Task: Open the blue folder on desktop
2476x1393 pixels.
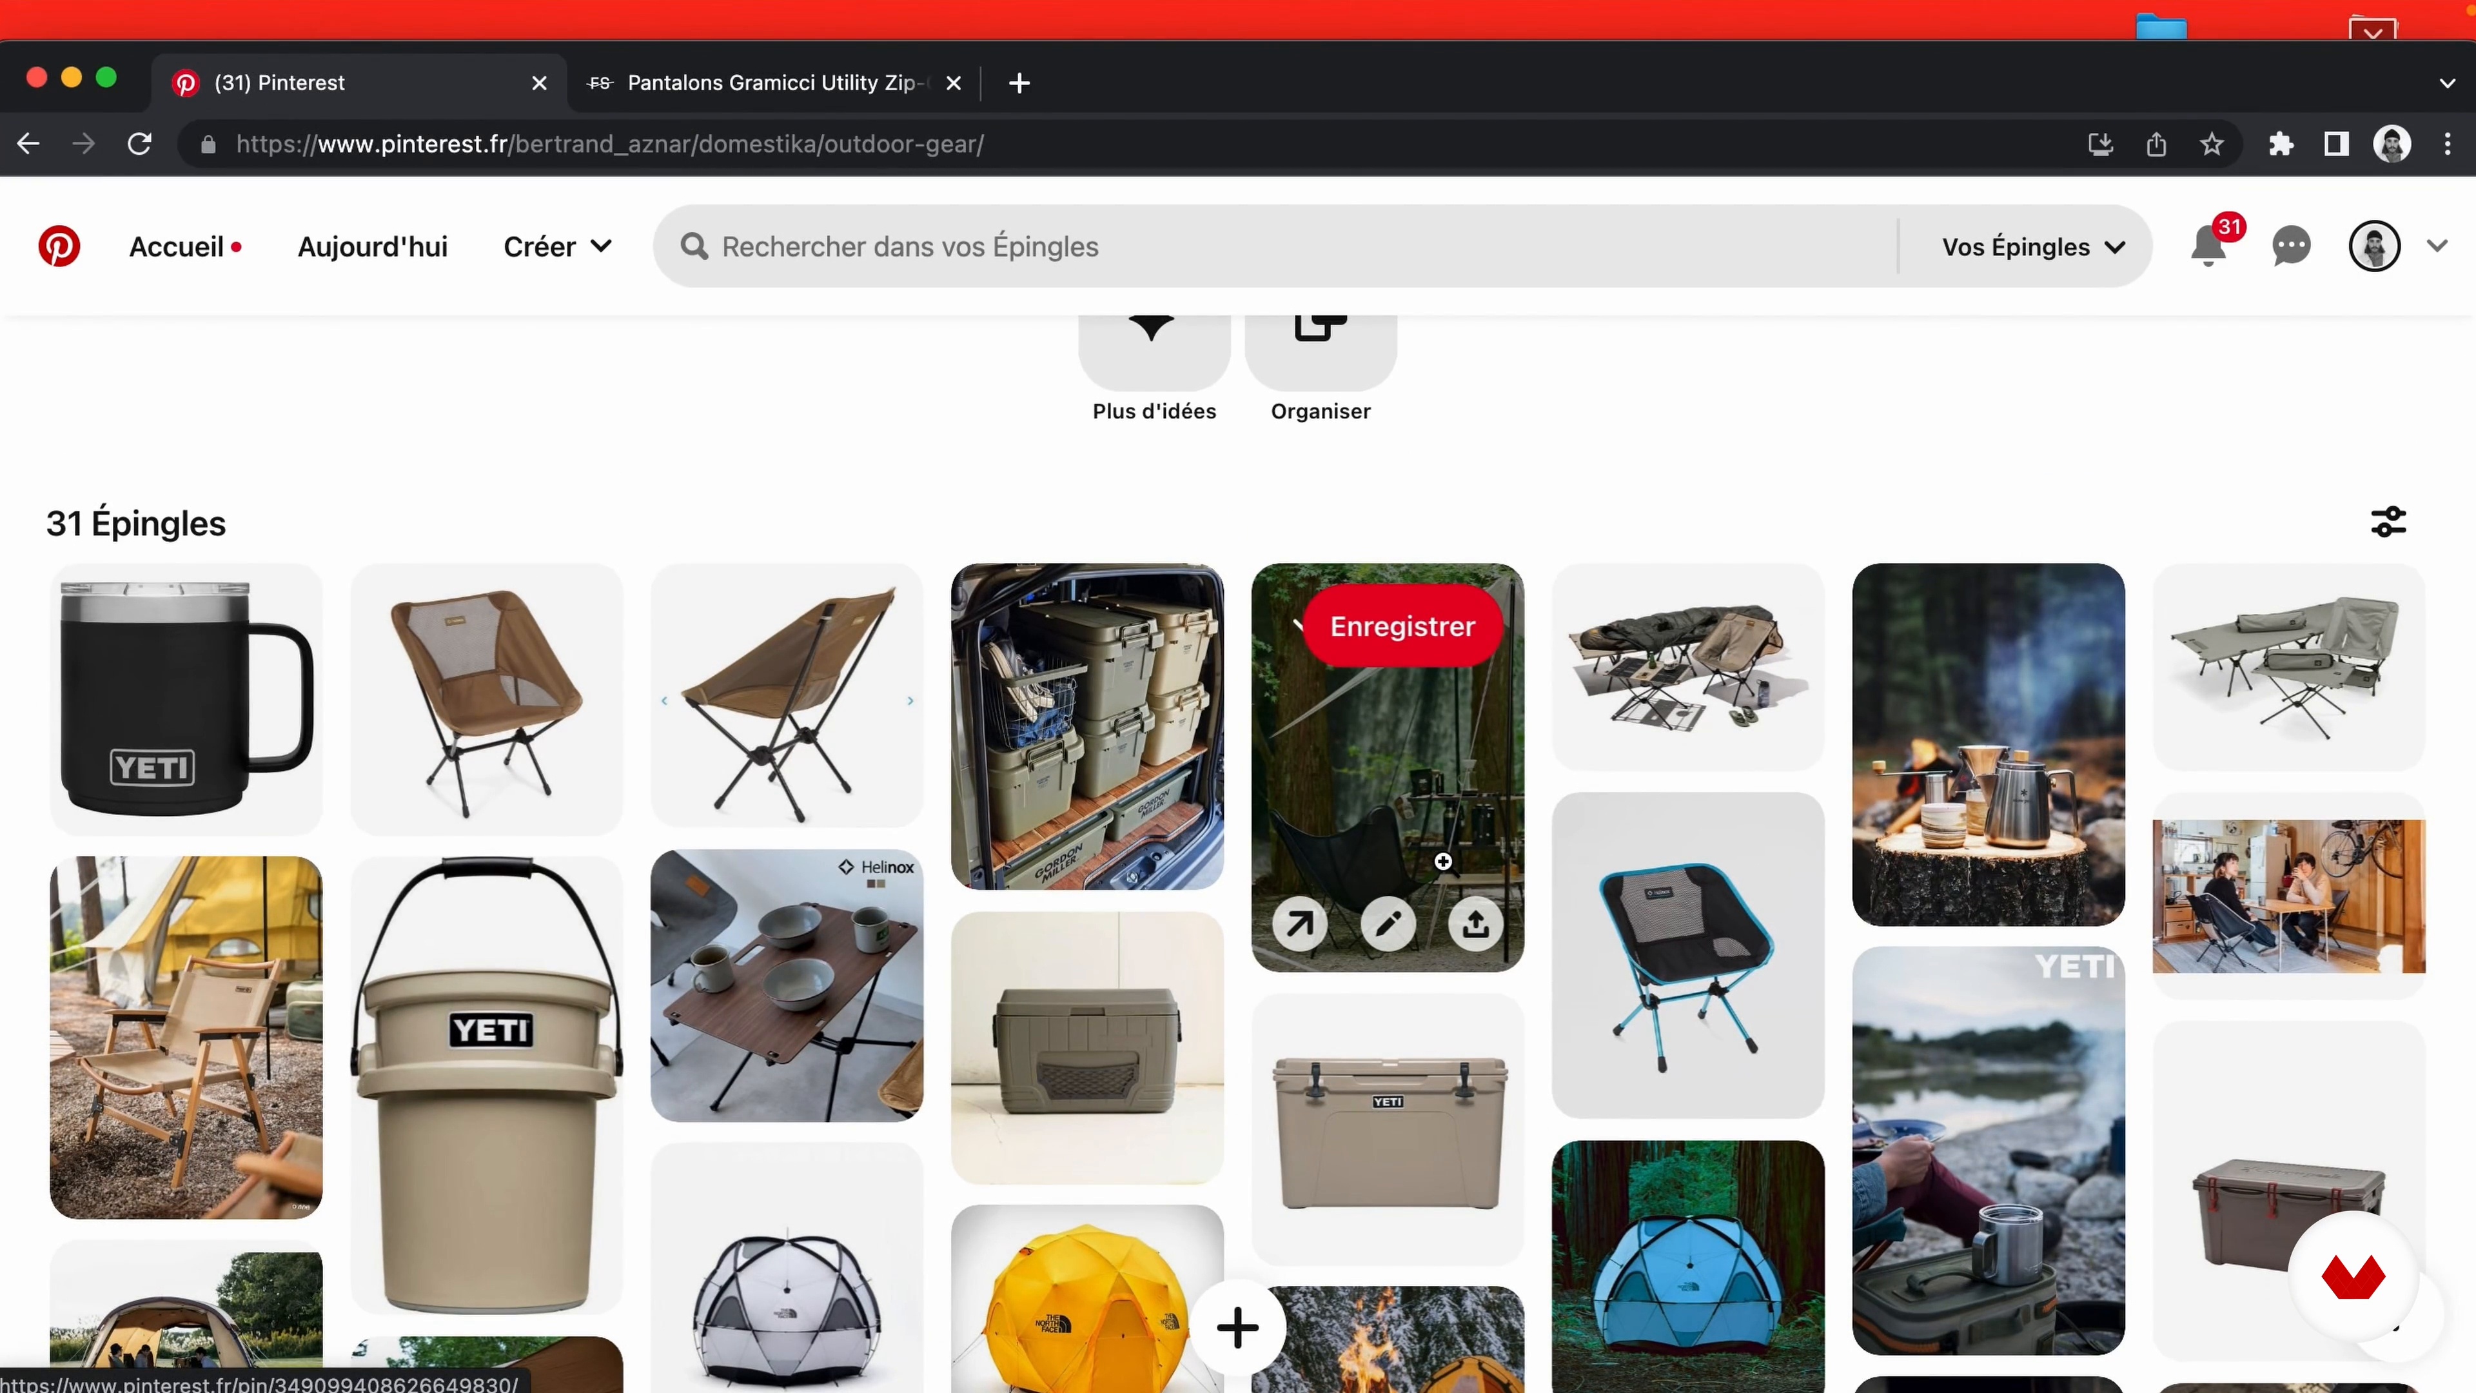Action: point(2161,27)
